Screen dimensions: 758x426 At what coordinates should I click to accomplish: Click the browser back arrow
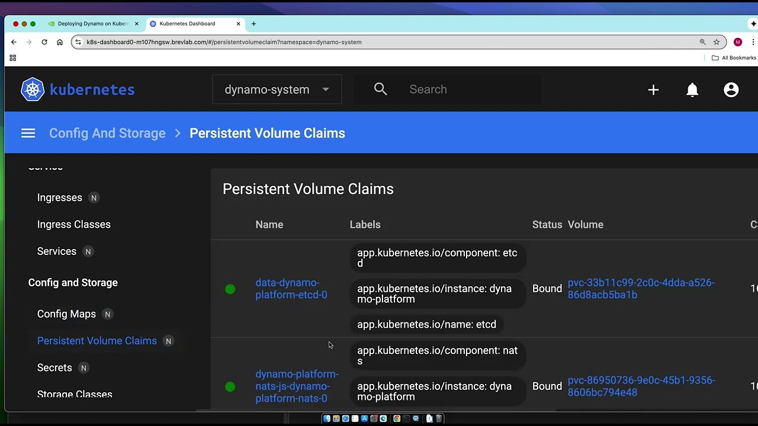pyautogui.click(x=14, y=42)
